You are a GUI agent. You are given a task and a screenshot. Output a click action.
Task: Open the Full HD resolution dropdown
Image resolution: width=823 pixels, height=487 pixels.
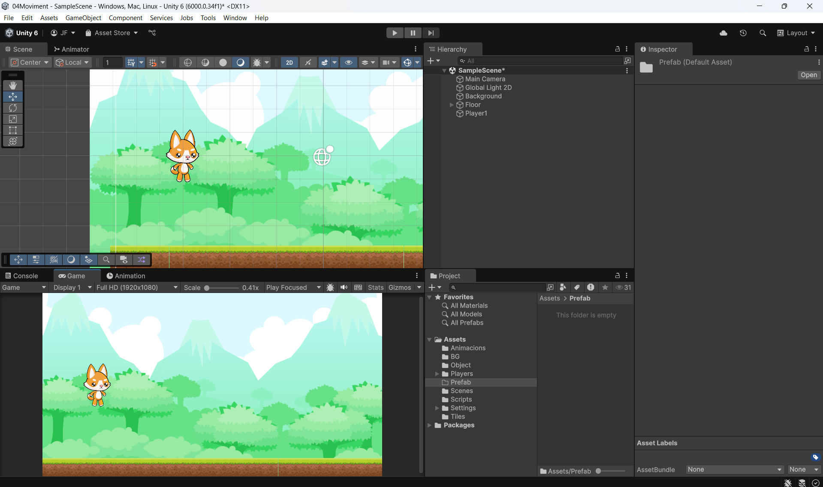[137, 287]
